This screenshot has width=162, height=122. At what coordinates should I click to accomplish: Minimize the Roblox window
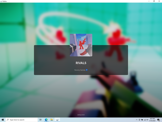tap(149, 1)
